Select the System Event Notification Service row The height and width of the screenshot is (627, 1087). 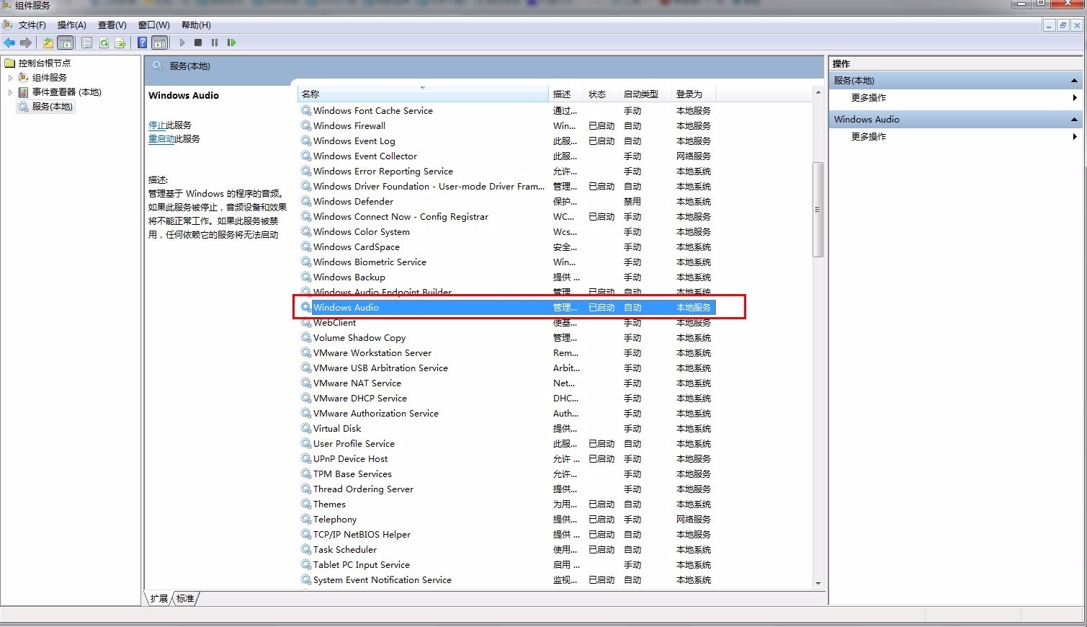(506, 579)
